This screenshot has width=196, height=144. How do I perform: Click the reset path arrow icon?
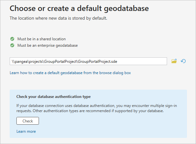coord(183,61)
